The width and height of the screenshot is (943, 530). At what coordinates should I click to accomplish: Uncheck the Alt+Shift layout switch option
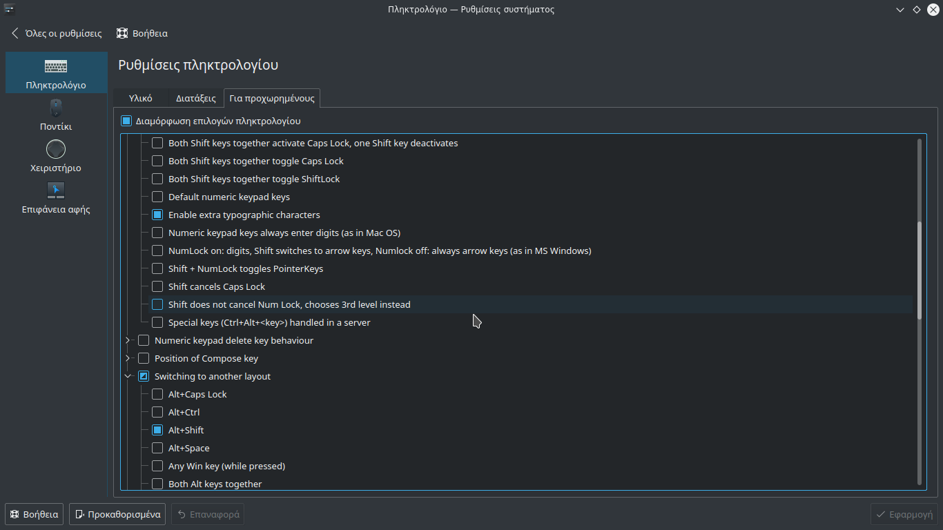tap(157, 430)
